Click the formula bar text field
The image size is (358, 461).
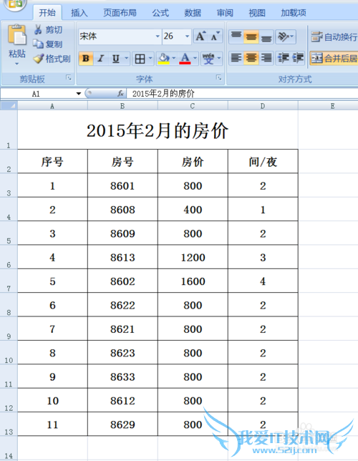pos(243,94)
